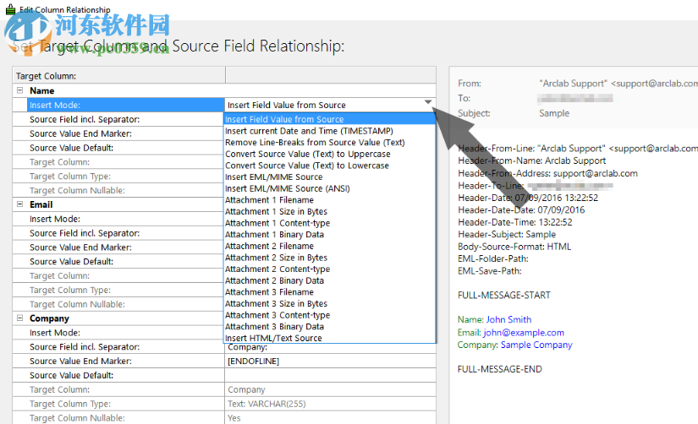Pick the 'Insert EML/MIME Source' option
This screenshot has height=424, width=698.
pos(329,177)
